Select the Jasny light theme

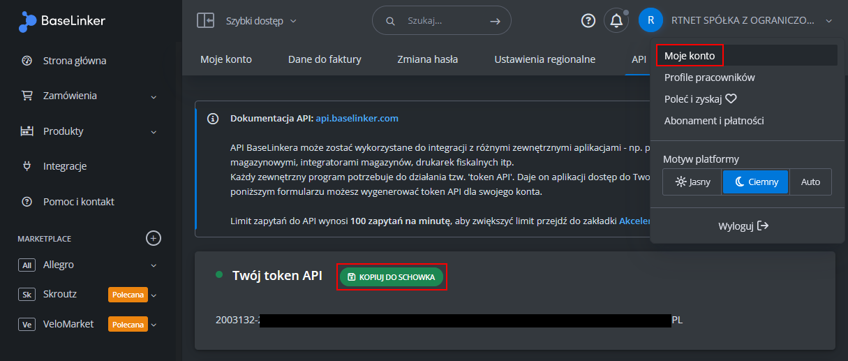(692, 182)
